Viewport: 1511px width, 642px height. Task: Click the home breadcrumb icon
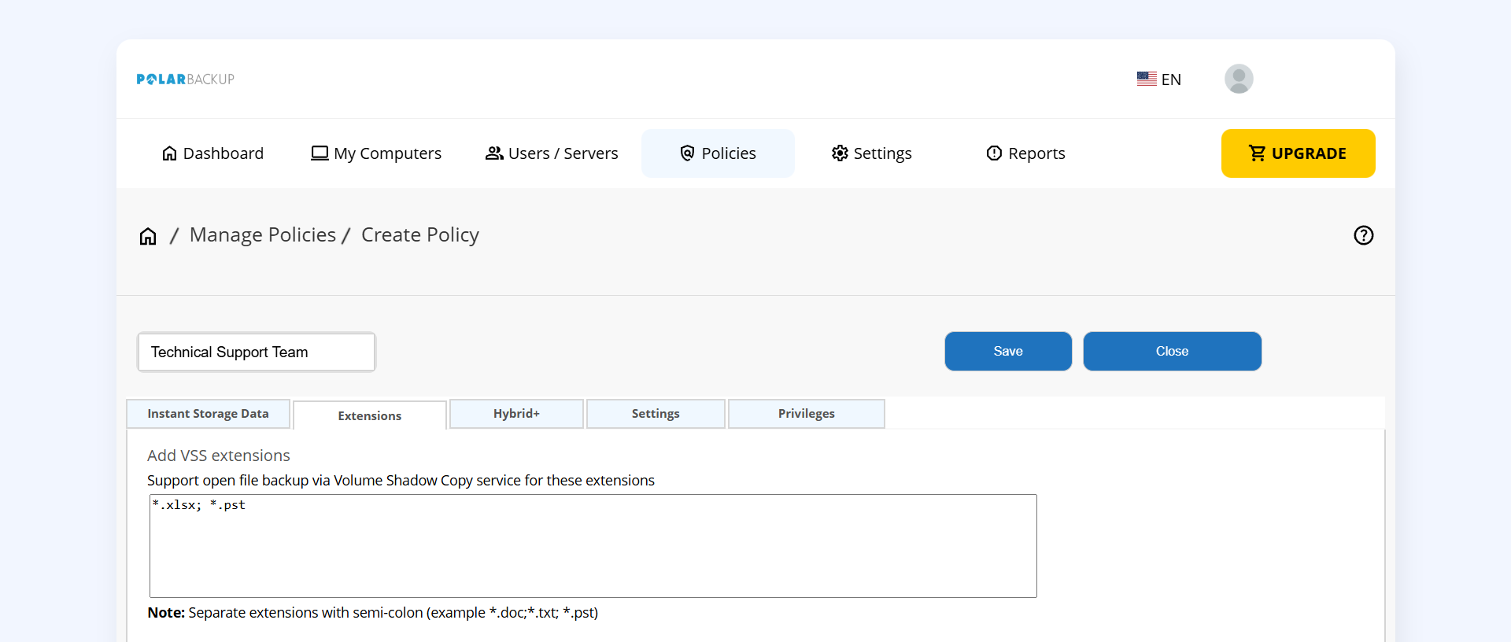tap(148, 236)
